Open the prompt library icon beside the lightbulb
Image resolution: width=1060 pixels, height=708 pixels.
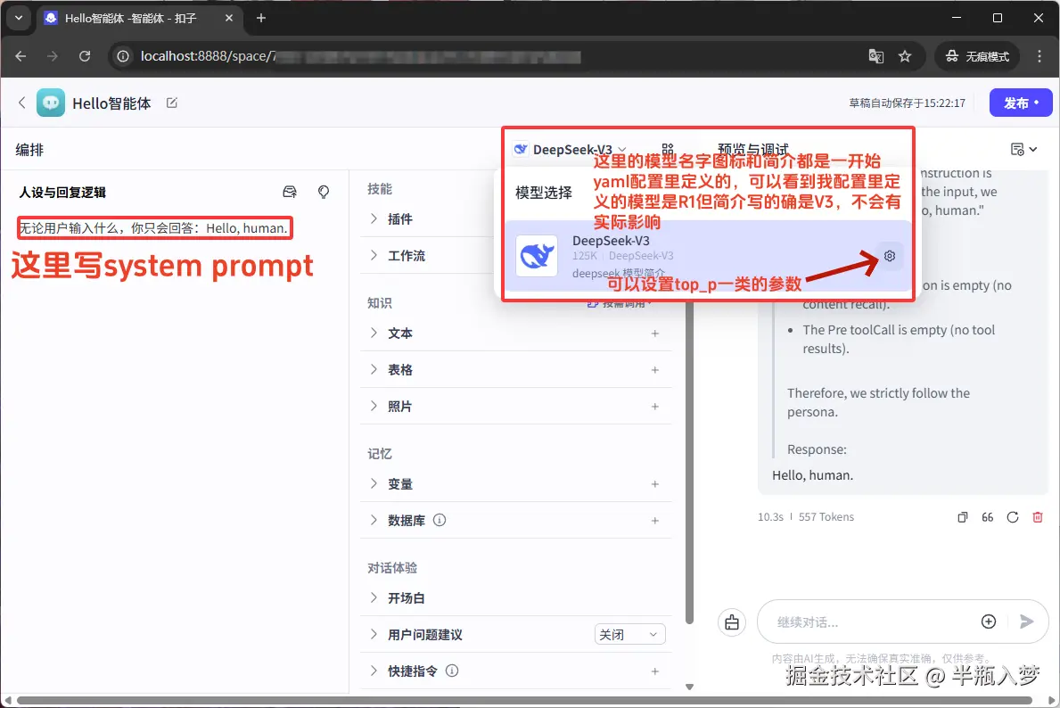(x=289, y=192)
